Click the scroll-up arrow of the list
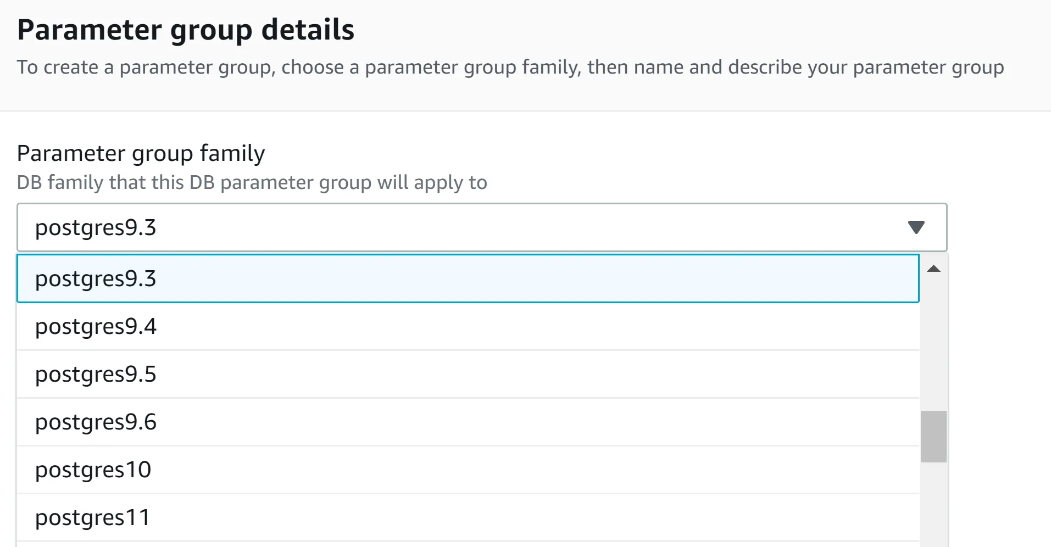This screenshot has height=547, width=1051. click(x=933, y=269)
